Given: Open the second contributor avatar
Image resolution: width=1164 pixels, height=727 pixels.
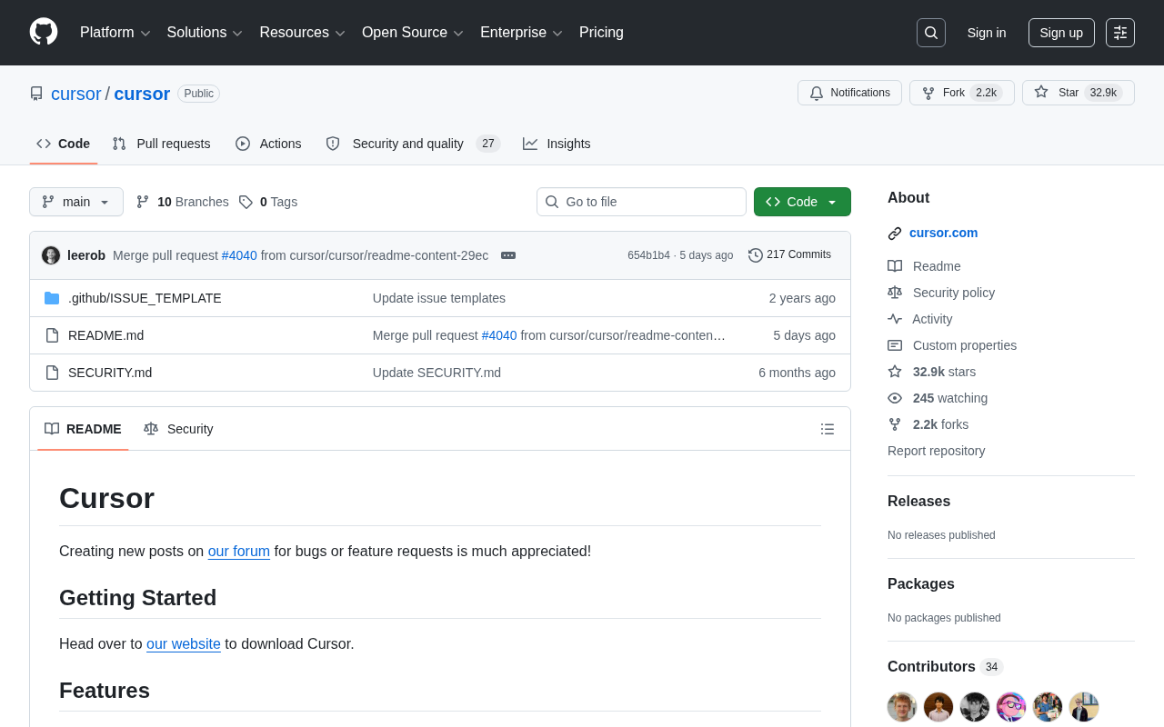Looking at the screenshot, I should 938,707.
